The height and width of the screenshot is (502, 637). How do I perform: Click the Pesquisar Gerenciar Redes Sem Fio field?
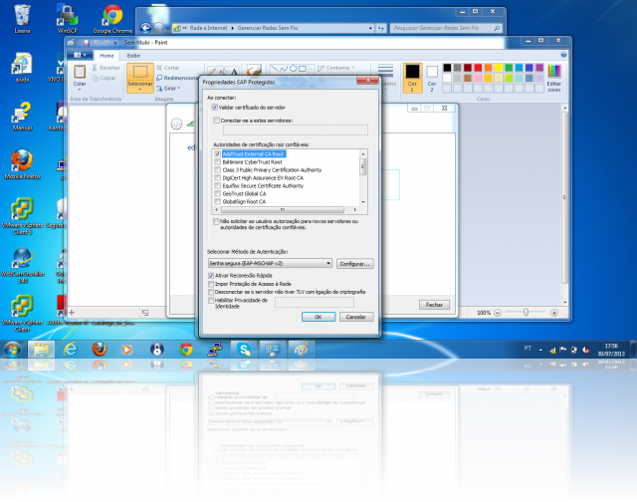click(446, 28)
